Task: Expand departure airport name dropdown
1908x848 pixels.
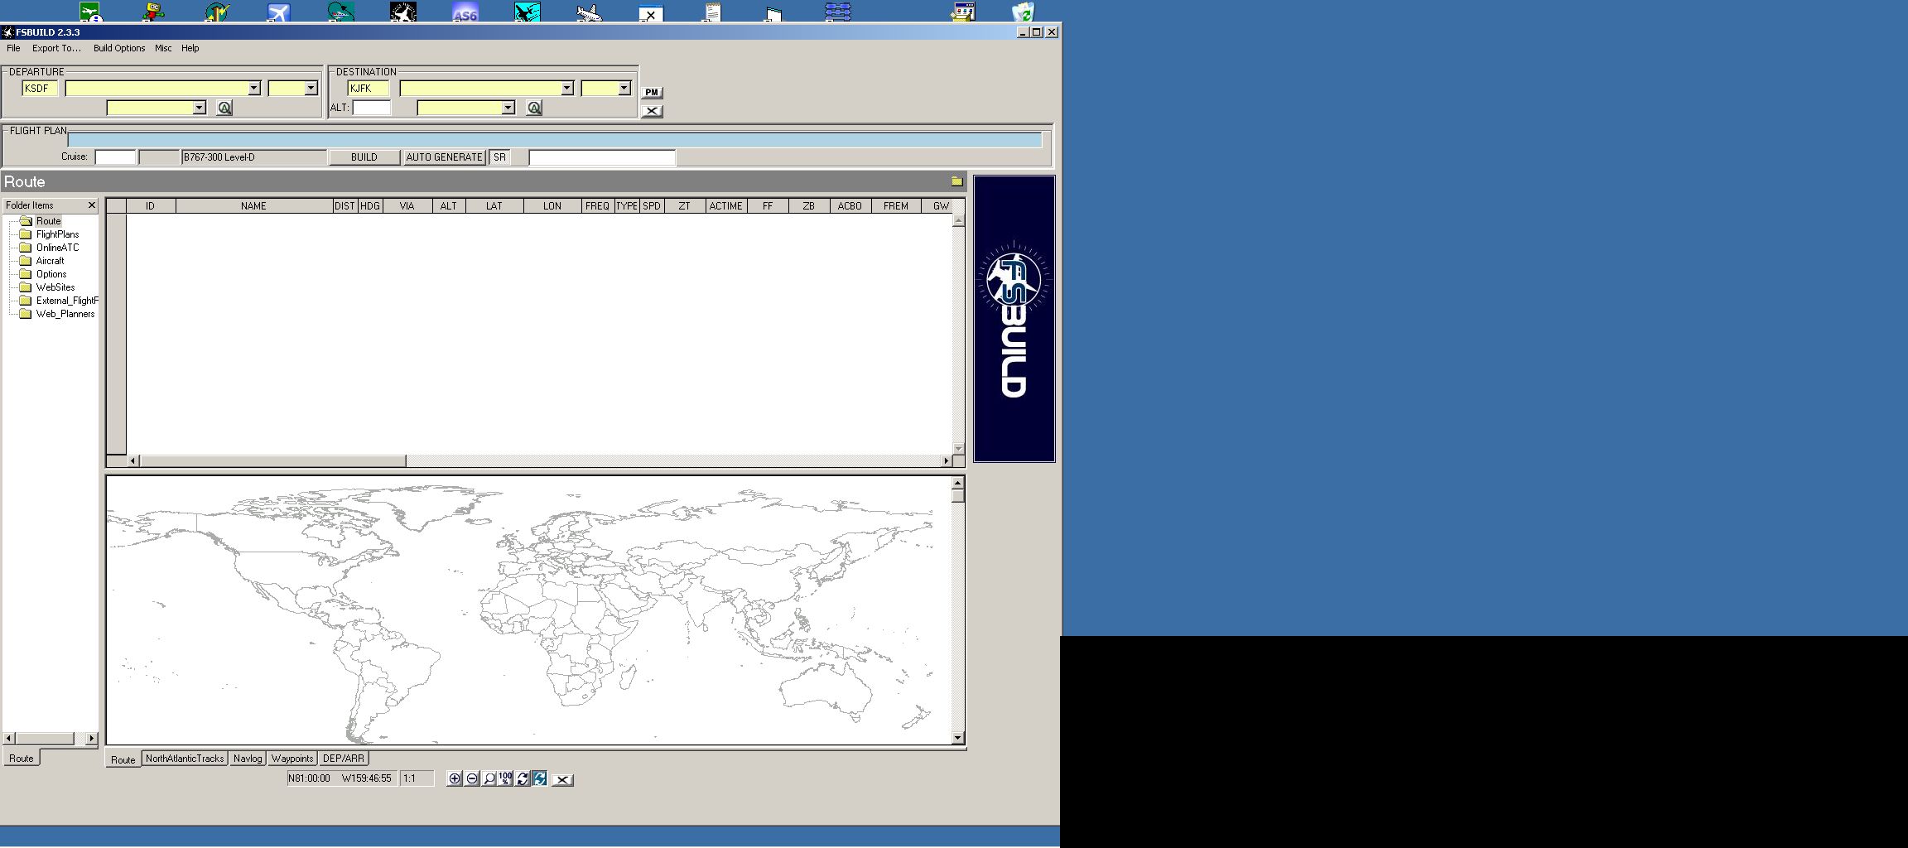Action: 254,89
